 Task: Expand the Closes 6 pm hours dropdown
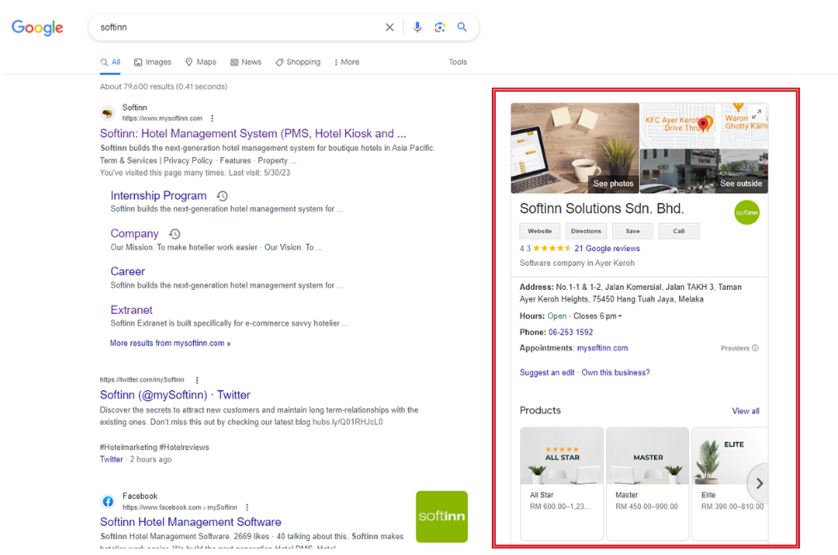(620, 316)
